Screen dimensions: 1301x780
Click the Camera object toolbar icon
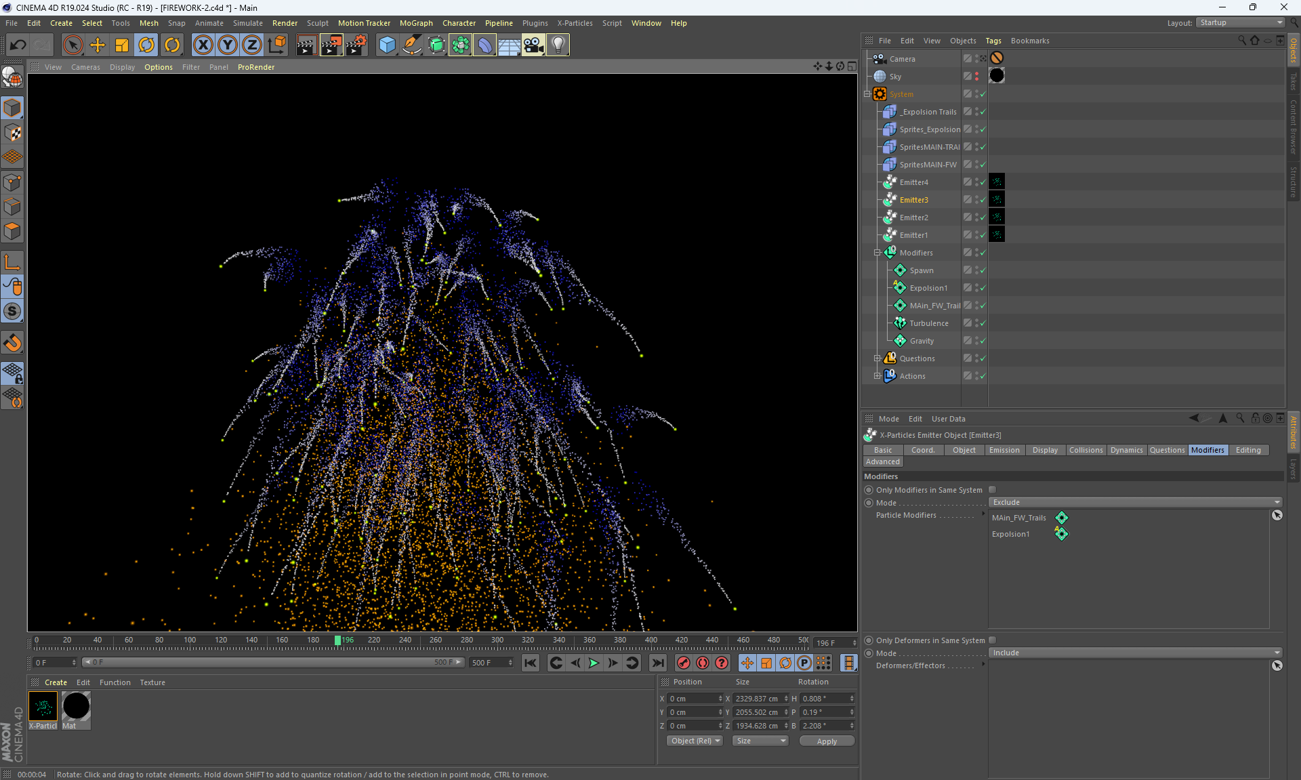point(533,45)
